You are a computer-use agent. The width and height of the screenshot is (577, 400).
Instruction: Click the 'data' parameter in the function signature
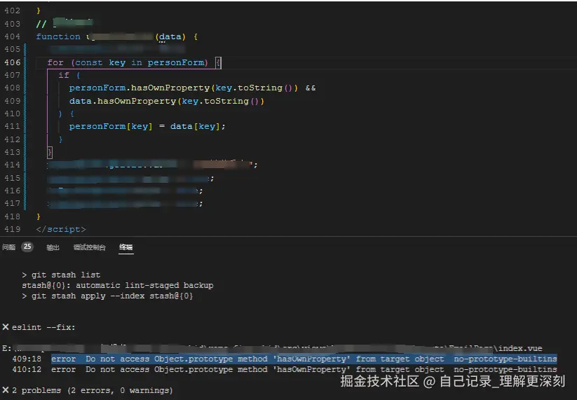click(170, 36)
